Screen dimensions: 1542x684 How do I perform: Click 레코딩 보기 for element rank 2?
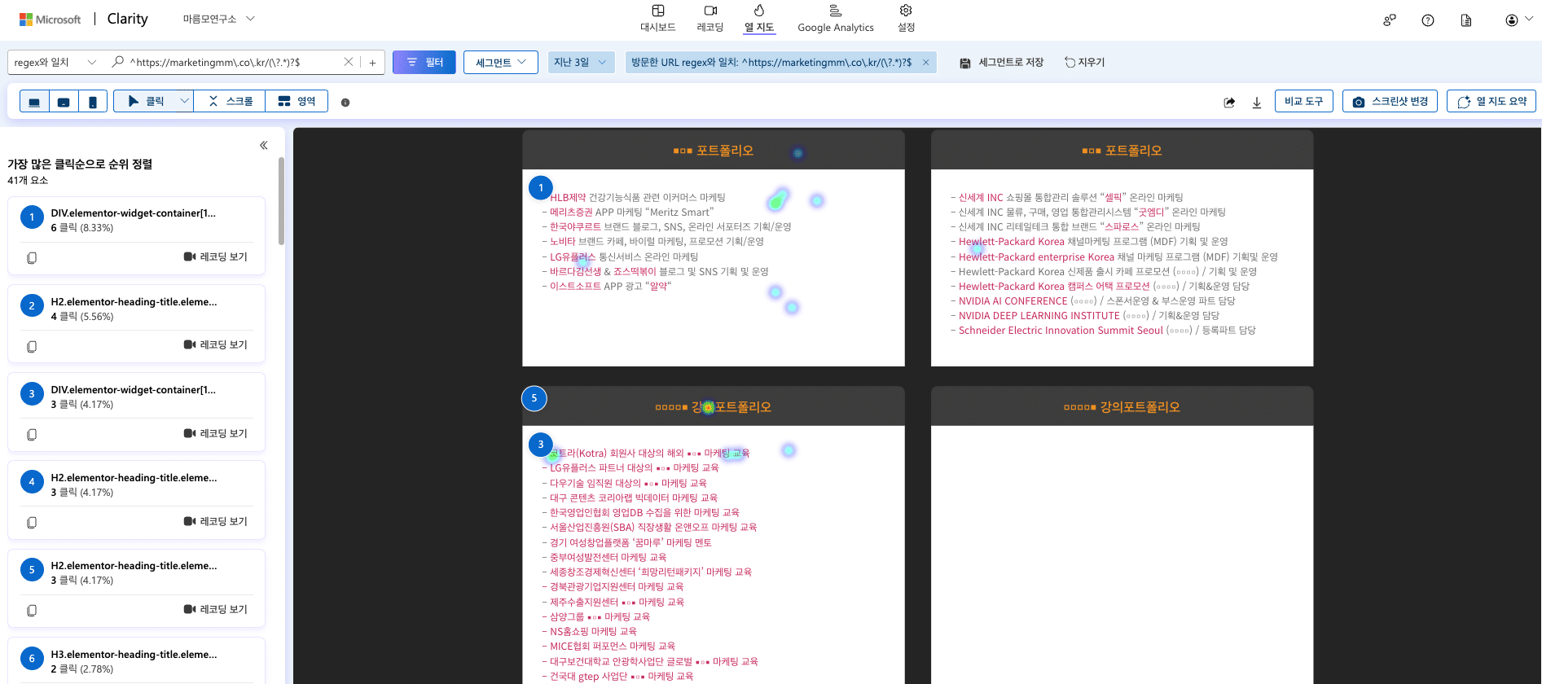click(x=216, y=344)
